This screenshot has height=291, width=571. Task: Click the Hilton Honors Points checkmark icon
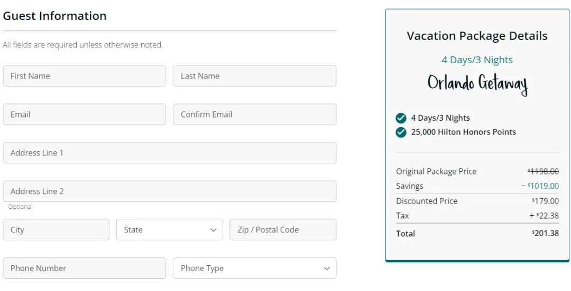401,132
